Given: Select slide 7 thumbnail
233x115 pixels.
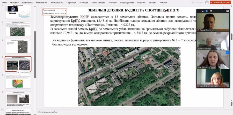Looking at the screenshot, I should (x=18, y=64).
